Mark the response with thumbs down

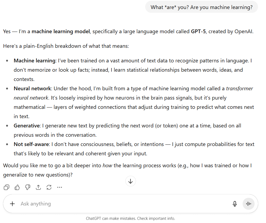(28, 187)
